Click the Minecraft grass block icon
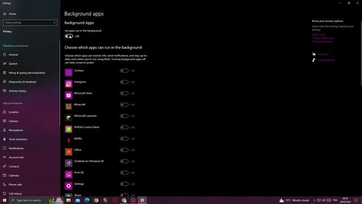362x204 pixels. pyautogui.click(x=68, y=107)
